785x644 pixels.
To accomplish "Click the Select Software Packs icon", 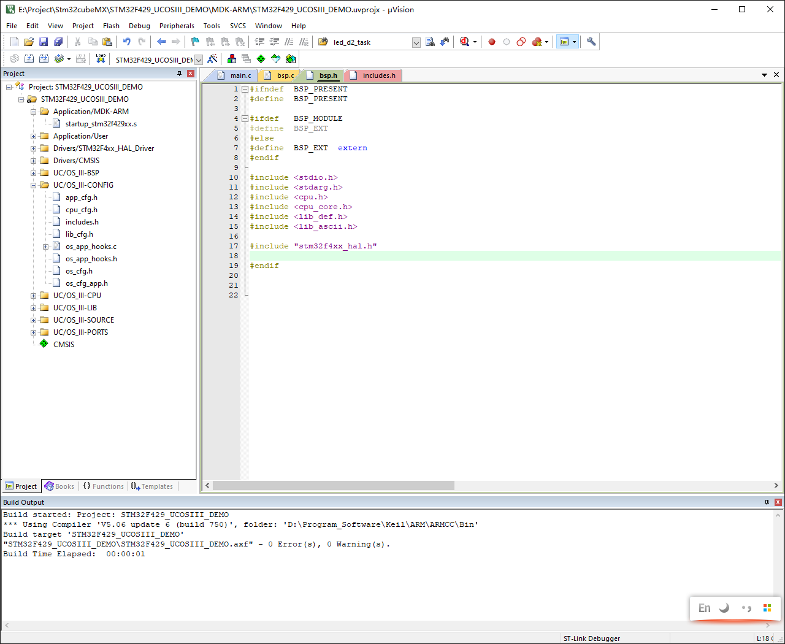I will point(276,59).
